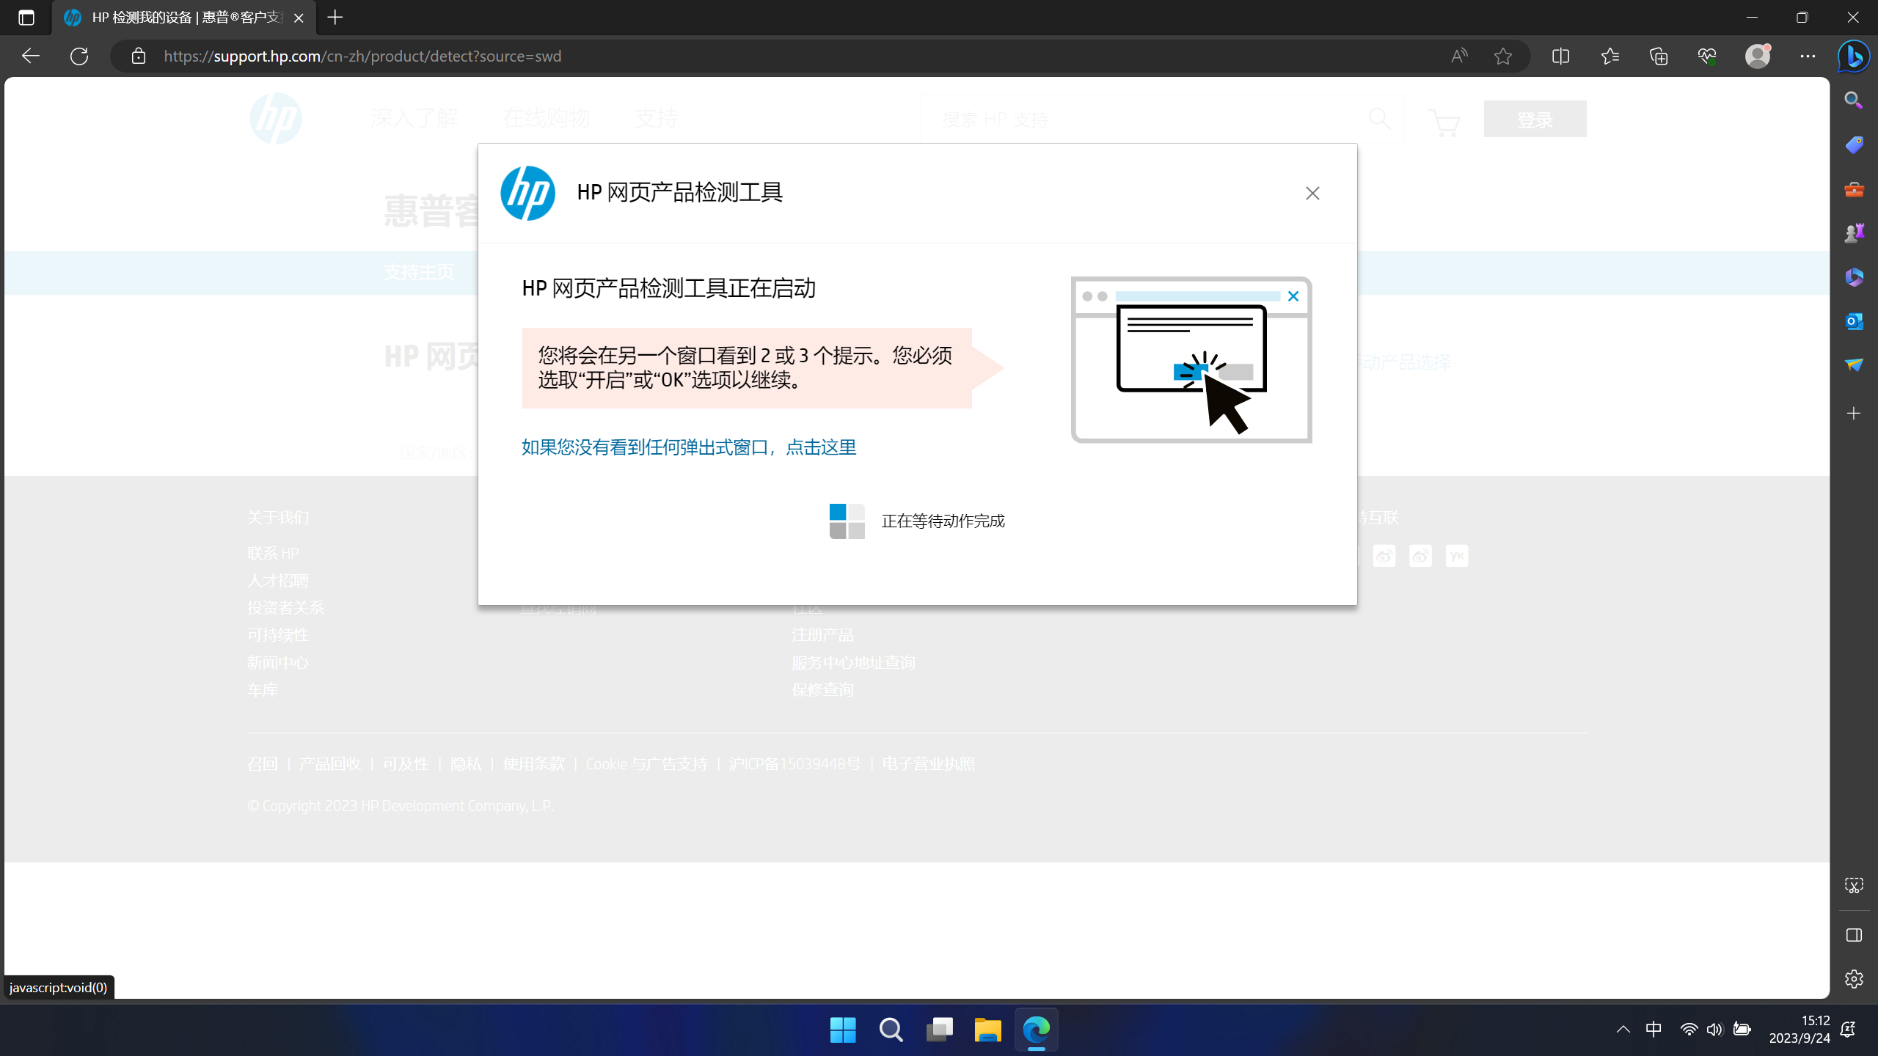Open Outlook from Edge sidebar
Viewport: 1878px width, 1056px height.
pos(1854,321)
